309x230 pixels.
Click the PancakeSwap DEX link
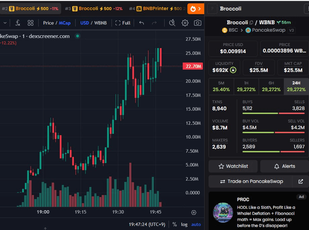[265, 30]
